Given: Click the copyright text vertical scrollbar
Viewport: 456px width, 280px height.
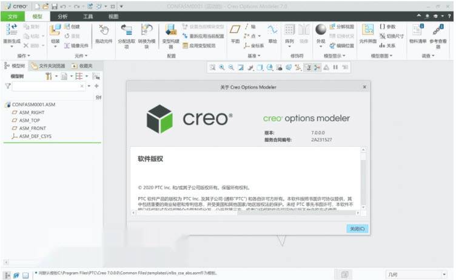Looking at the screenshot, I should coord(363,179).
